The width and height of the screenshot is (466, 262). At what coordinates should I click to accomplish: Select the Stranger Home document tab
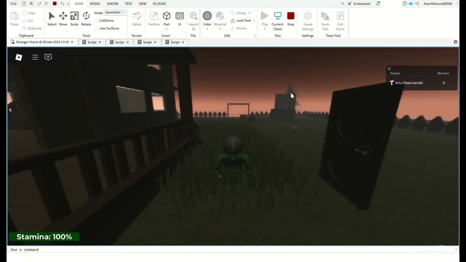42,42
